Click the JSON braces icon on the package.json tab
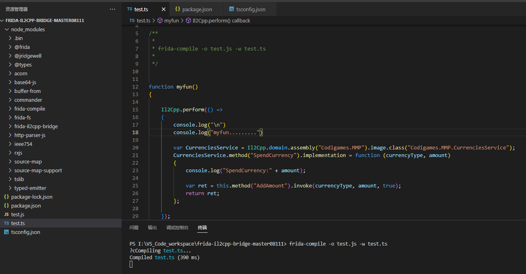This screenshot has height=274, width=526. (x=178, y=8)
